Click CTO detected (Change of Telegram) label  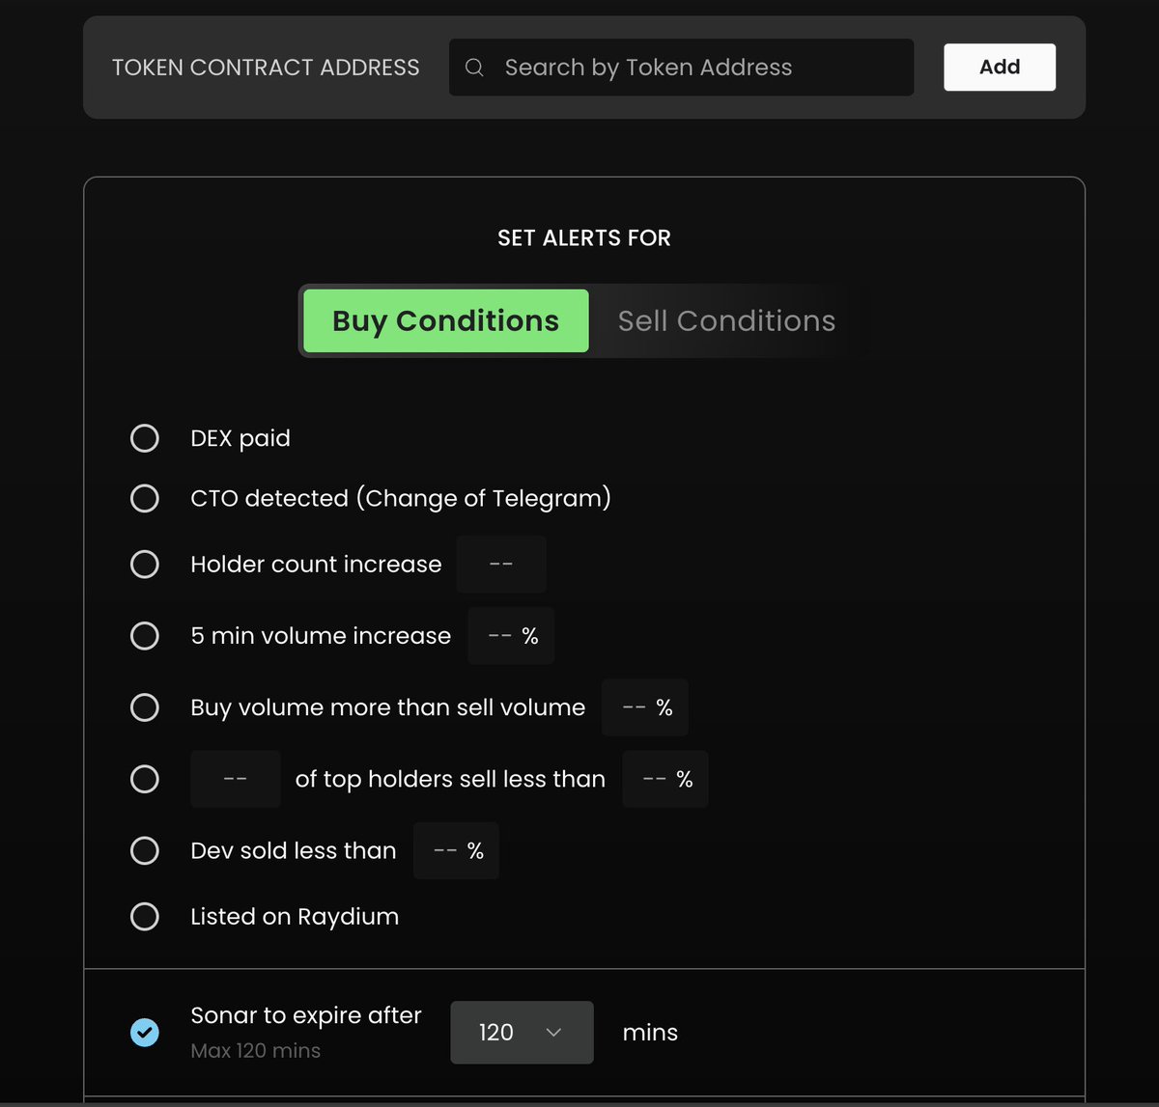tap(401, 498)
